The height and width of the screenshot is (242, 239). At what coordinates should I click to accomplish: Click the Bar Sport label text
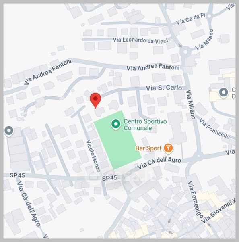(x=148, y=148)
